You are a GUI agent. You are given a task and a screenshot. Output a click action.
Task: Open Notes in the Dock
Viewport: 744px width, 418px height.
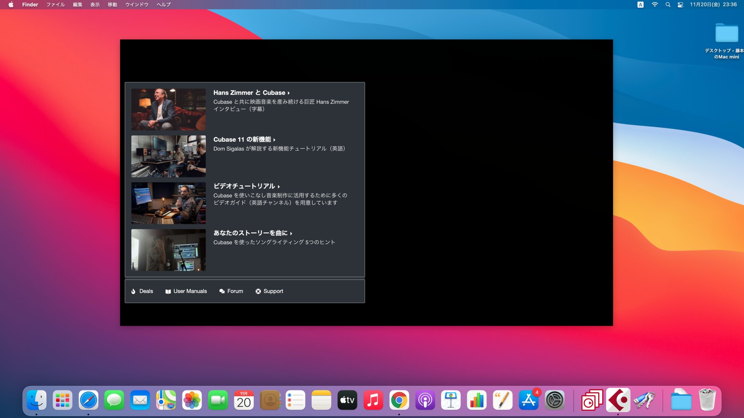(321, 400)
